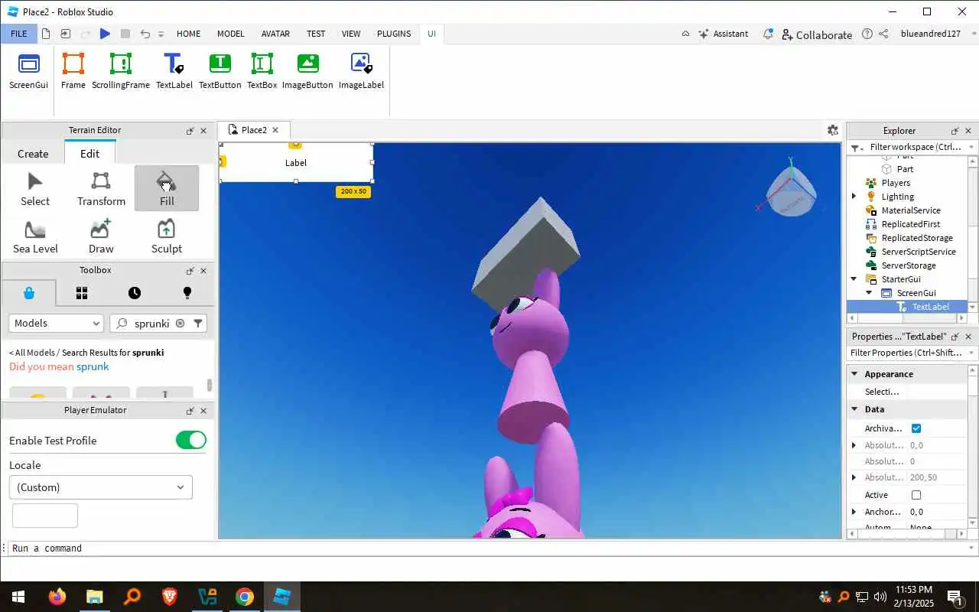979x612 pixels.
Task: Close the Place2 document tab
Action: 275,130
